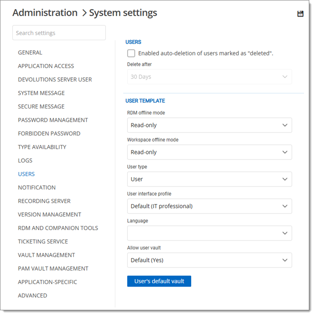Switch to the LOGS settings
This screenshot has width=314, height=315.
25,161
